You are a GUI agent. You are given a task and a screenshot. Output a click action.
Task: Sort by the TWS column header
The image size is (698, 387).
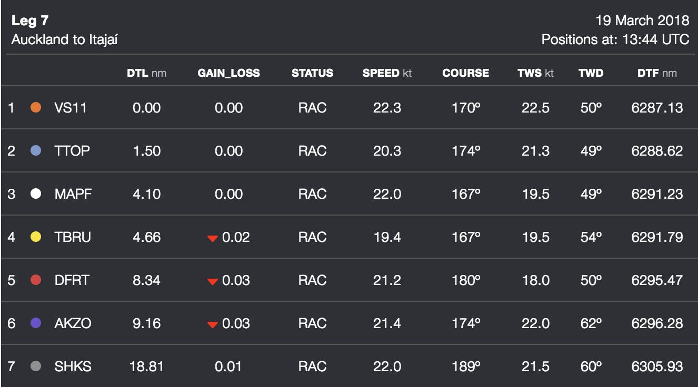535,73
